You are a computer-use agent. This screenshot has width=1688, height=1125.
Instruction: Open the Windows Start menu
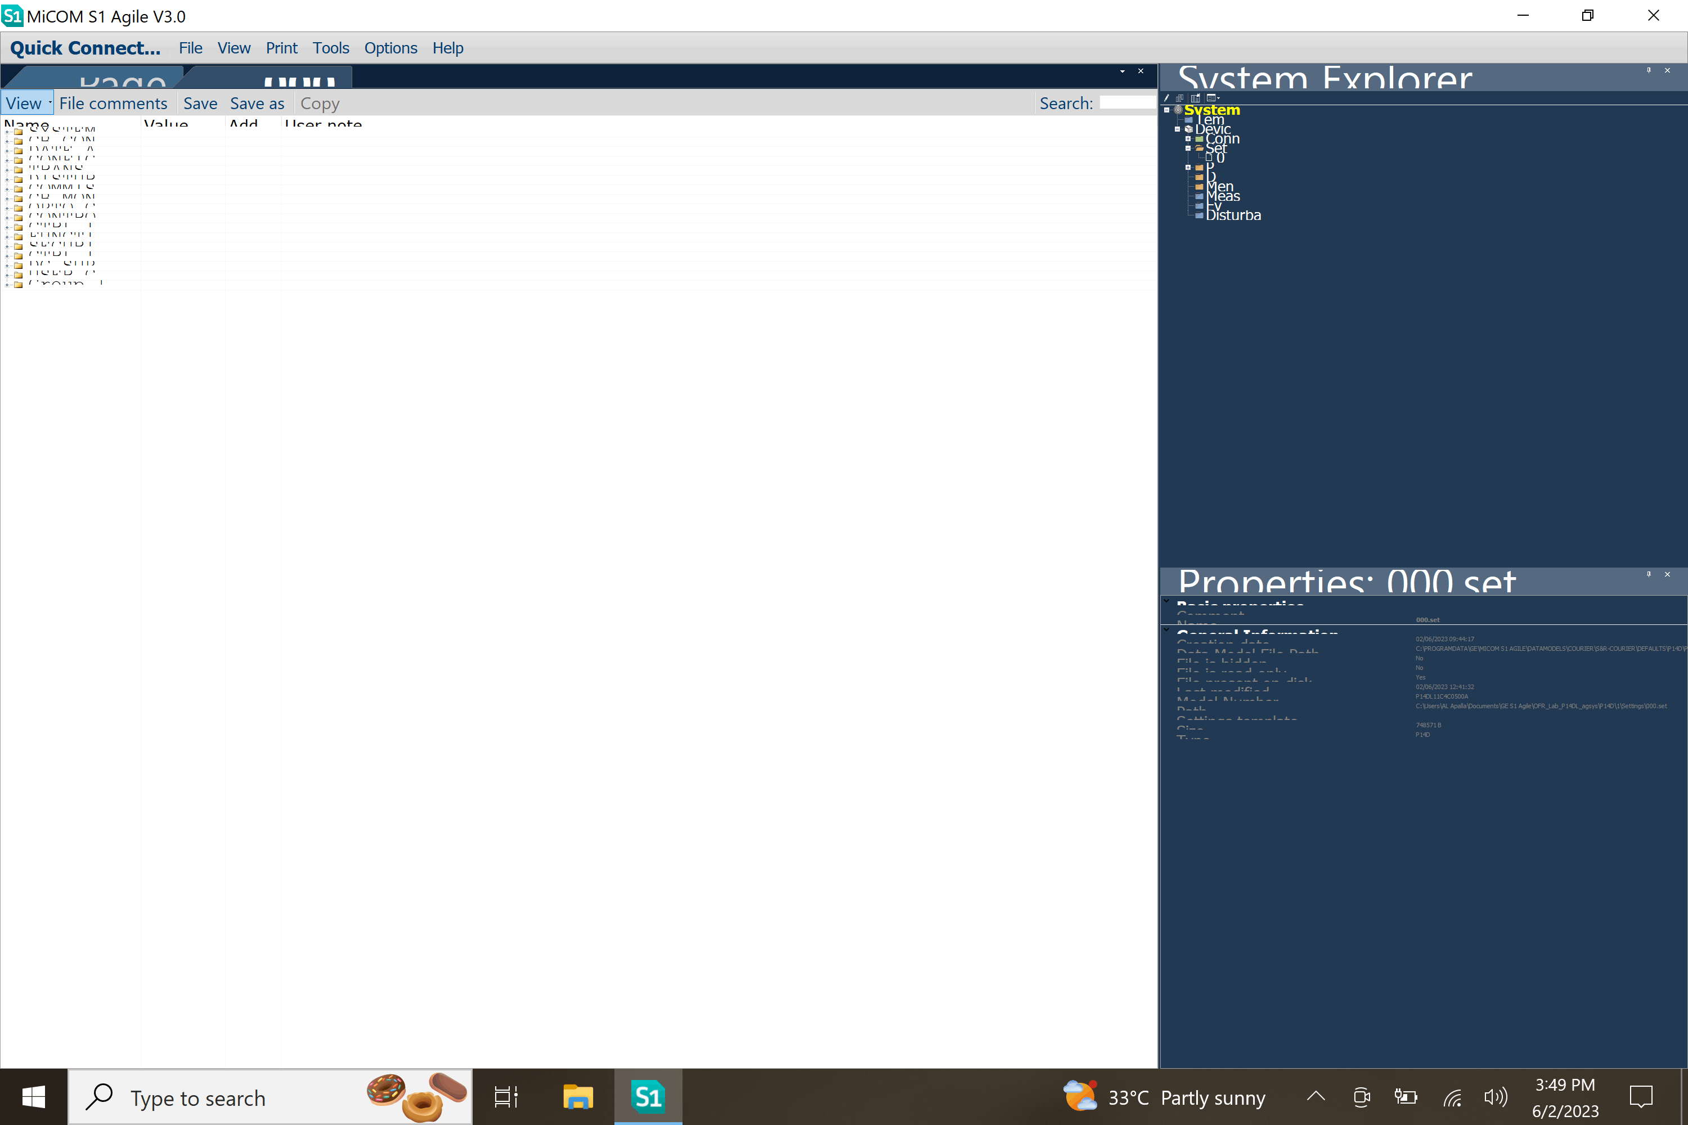coord(34,1097)
